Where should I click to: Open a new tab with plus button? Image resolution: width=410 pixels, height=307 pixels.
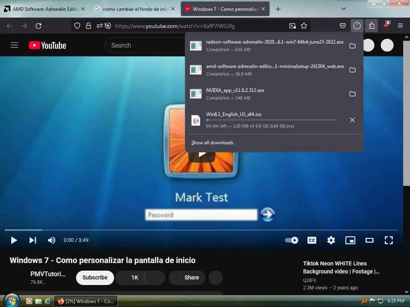tap(278, 9)
